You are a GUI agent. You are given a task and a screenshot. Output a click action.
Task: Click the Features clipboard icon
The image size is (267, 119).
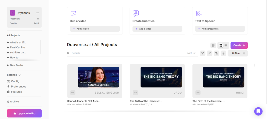[x=8, y=92]
